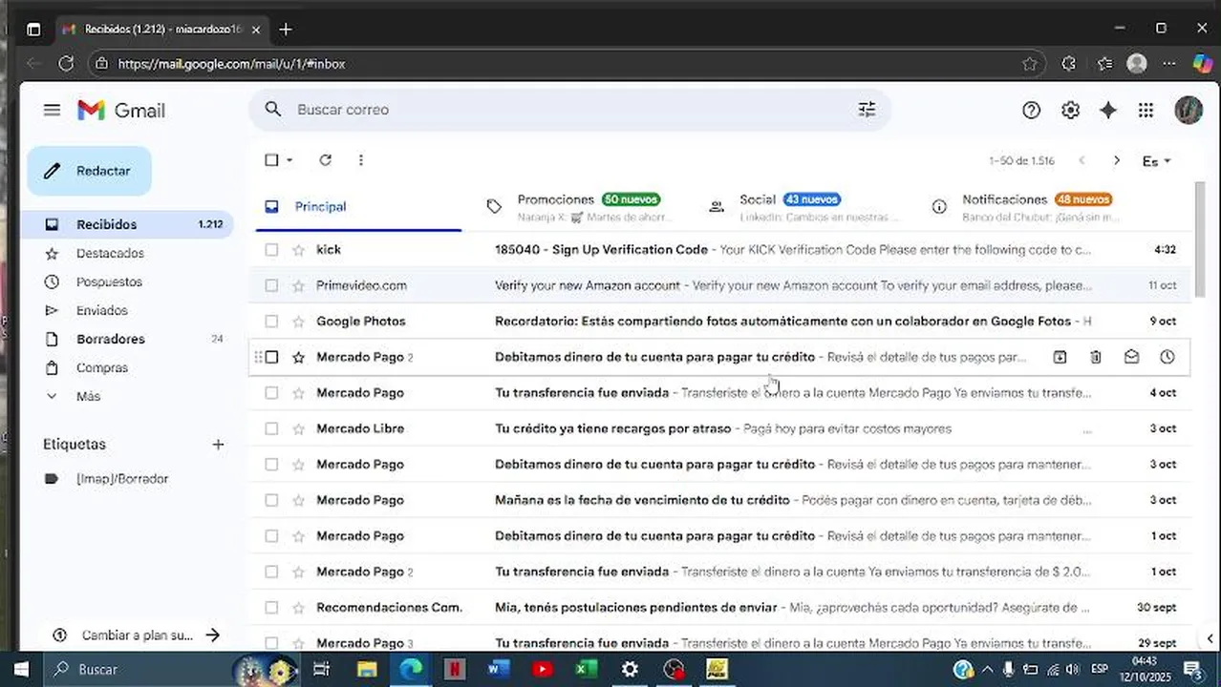Select the Mercado Libre email checkbox

(x=271, y=428)
